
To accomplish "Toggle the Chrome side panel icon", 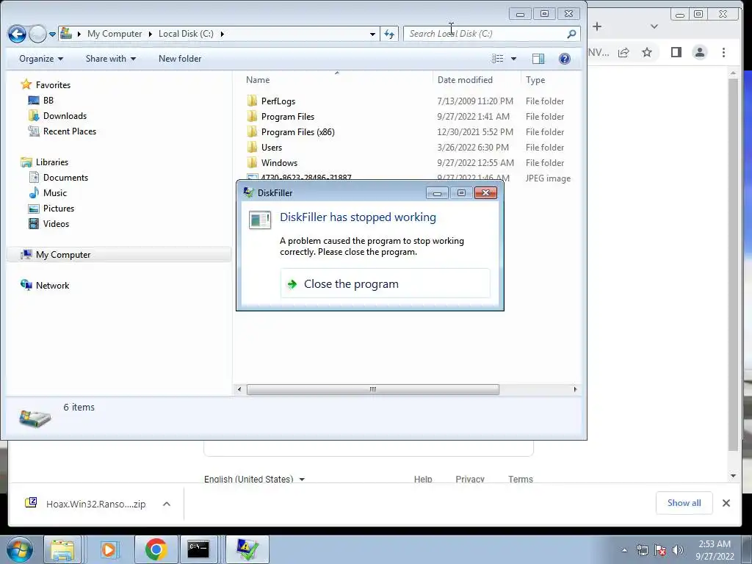I will pos(676,52).
